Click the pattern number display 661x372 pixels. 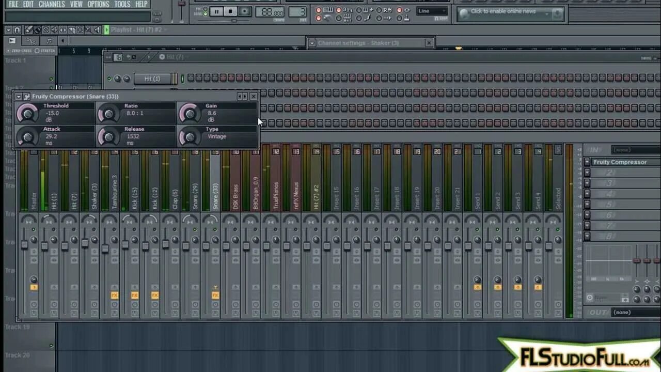(297, 11)
